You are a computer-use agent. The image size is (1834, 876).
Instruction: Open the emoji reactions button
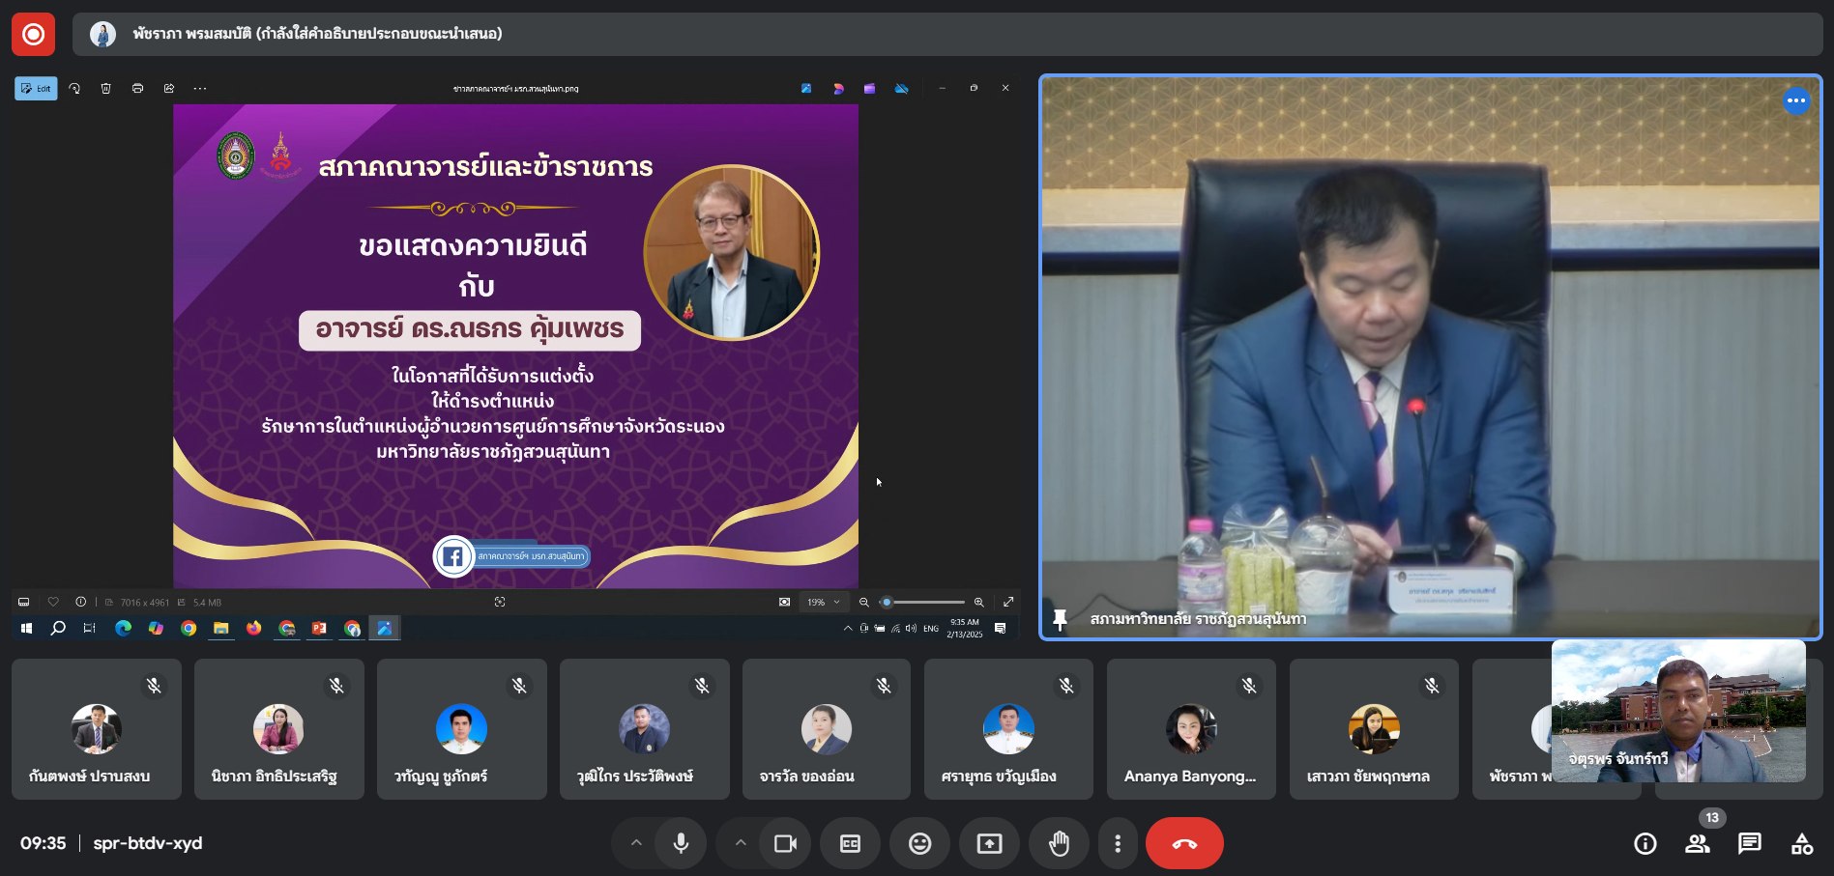pyautogui.click(x=919, y=843)
